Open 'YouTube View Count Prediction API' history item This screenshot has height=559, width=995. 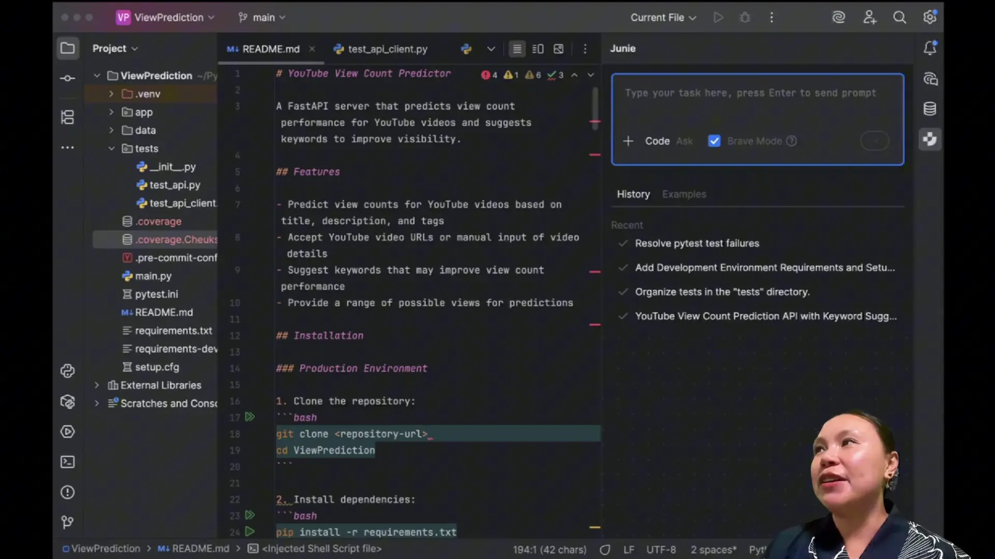click(x=766, y=316)
